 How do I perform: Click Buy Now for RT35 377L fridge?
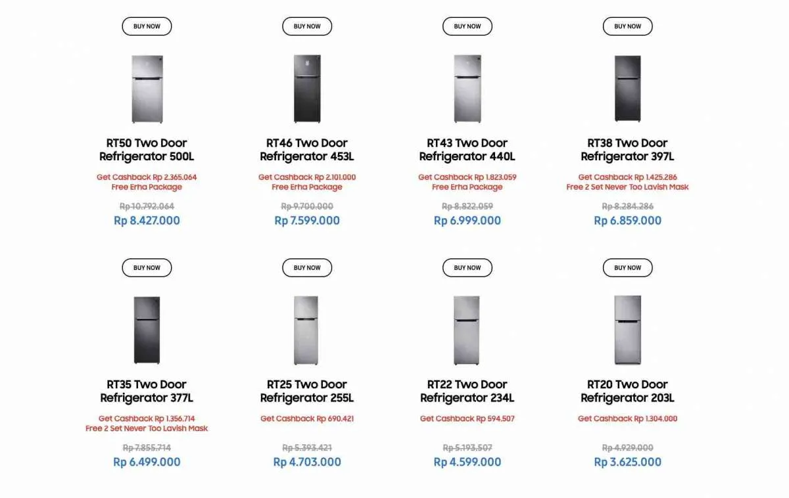pyautogui.click(x=147, y=267)
